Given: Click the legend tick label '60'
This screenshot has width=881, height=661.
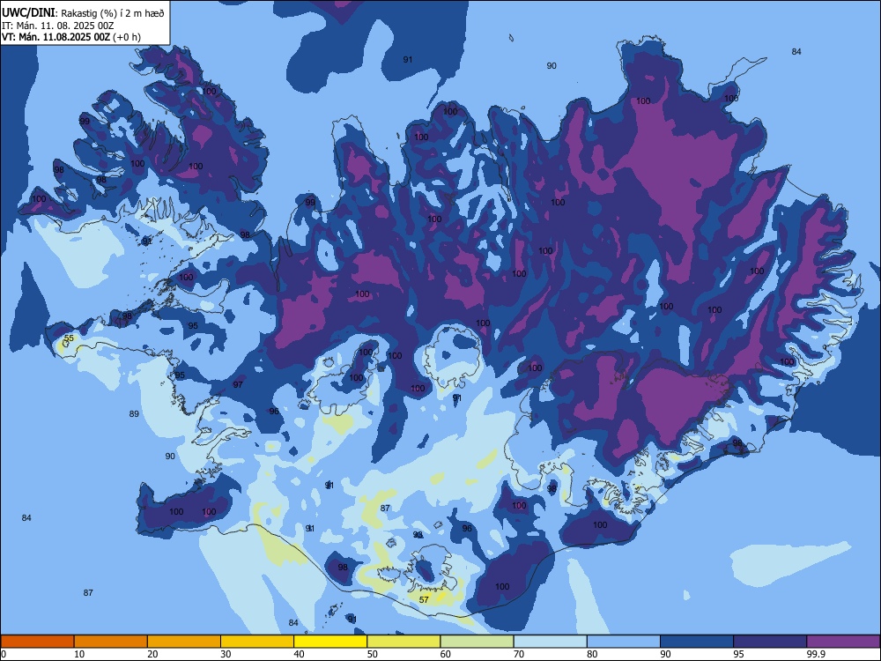Looking at the screenshot, I should 446,654.
